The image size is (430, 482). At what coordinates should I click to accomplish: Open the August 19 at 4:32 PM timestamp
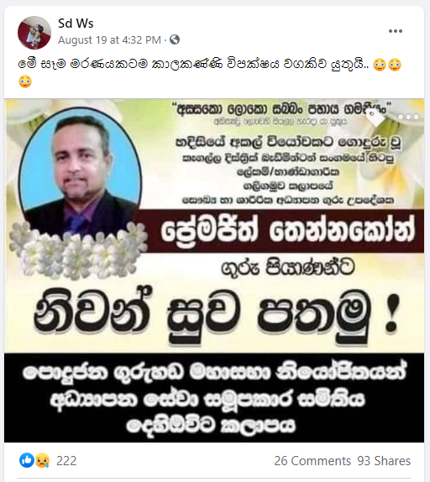click(x=109, y=40)
